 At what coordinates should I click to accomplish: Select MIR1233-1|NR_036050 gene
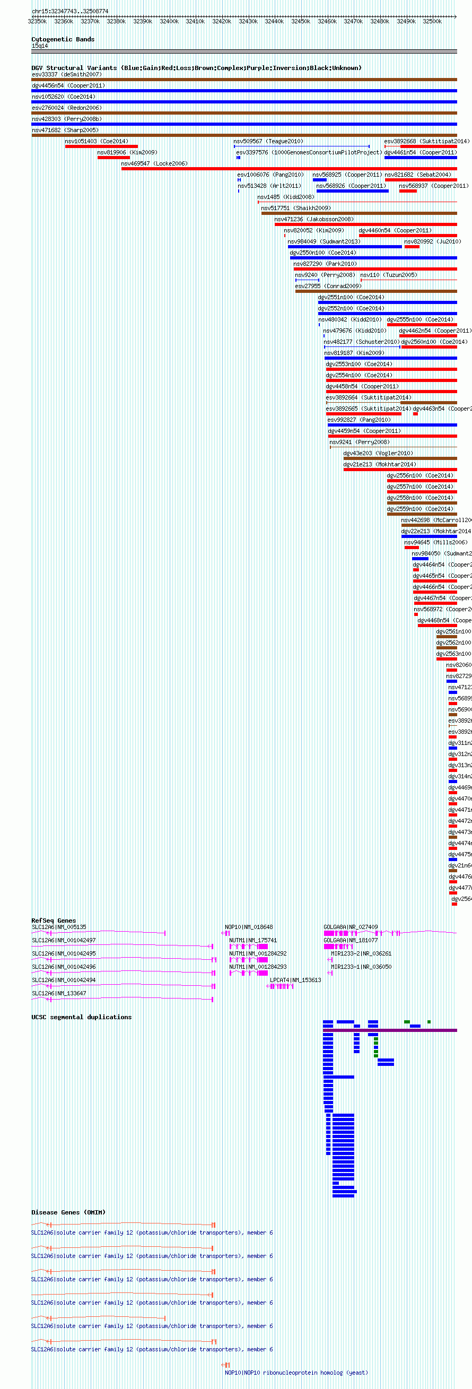pos(330,973)
